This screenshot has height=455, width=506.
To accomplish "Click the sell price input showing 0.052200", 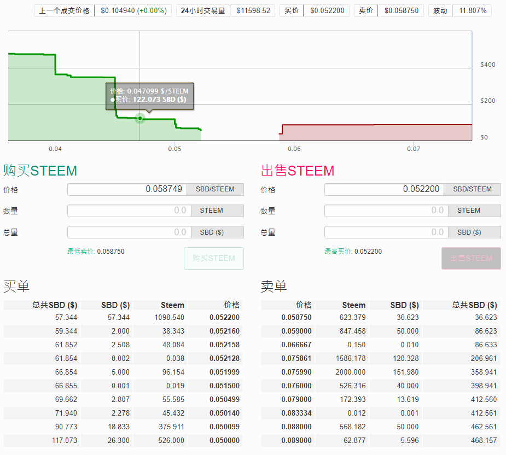I will (x=385, y=189).
